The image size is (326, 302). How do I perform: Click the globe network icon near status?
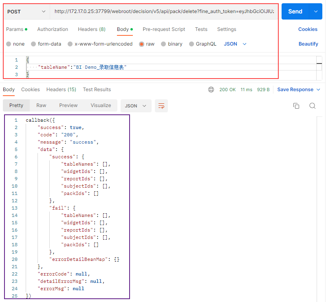pyautogui.click(x=211, y=90)
